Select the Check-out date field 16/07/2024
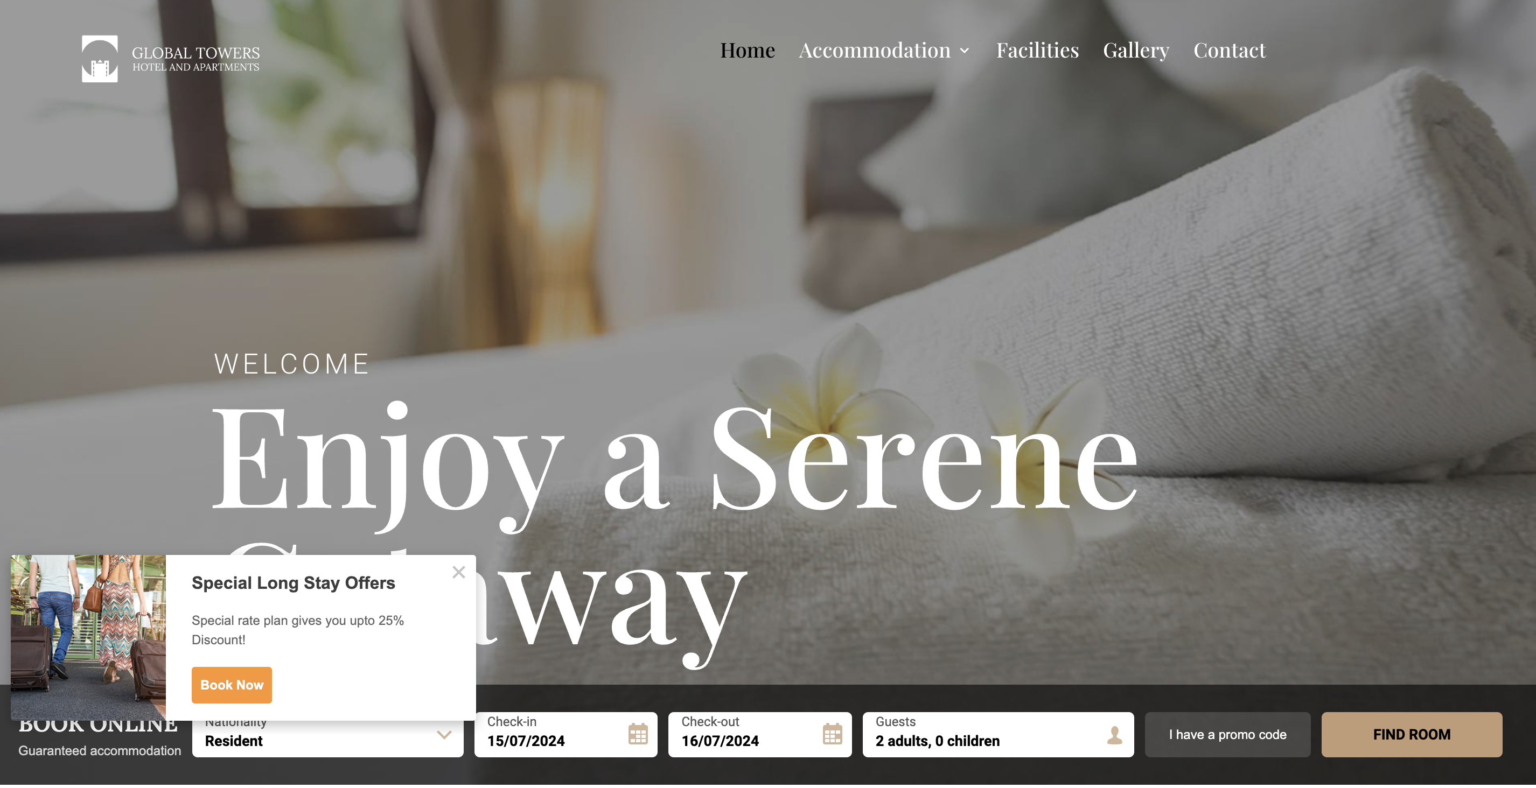This screenshot has width=1536, height=788. click(759, 735)
